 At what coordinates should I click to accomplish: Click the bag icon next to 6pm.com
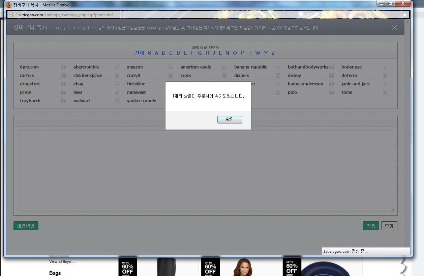63,67
